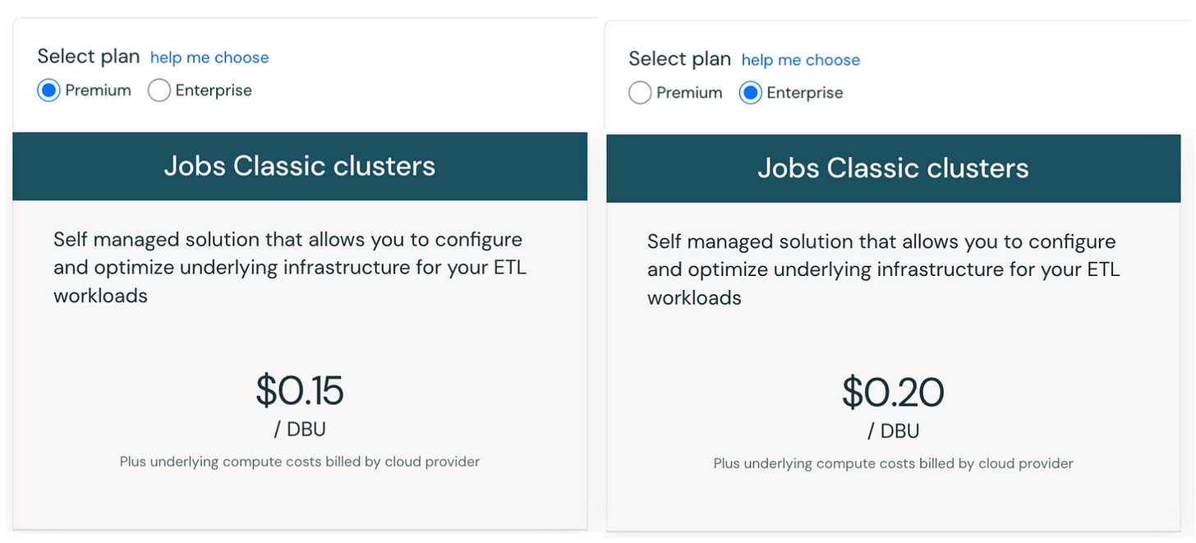This screenshot has width=1196, height=543.
Task: Click the left card's compute costs footnote
Action: point(300,462)
